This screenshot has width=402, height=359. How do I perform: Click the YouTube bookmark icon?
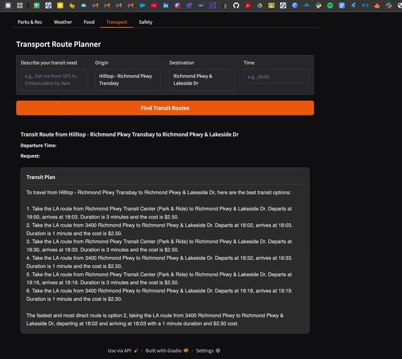154,6
